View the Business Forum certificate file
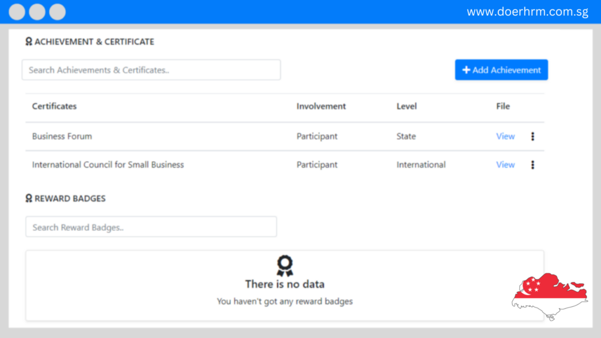This screenshot has height=338, width=601. click(x=505, y=136)
